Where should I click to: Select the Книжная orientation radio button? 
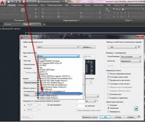pyautogui.click(x=108, y=105)
